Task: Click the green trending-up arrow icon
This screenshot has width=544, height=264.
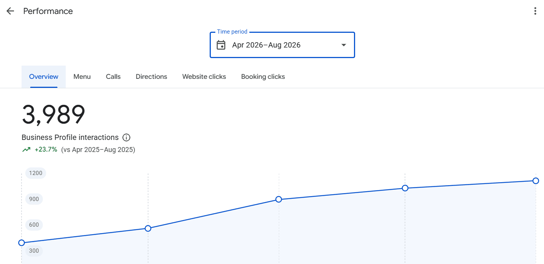Action: 26,150
